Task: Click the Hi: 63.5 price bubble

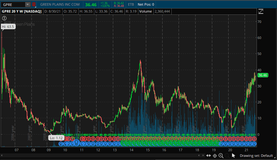Action: tap(8, 27)
